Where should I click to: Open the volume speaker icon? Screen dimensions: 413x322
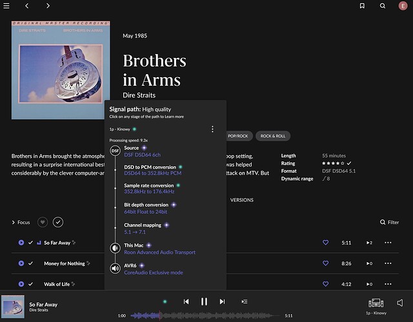click(x=400, y=303)
